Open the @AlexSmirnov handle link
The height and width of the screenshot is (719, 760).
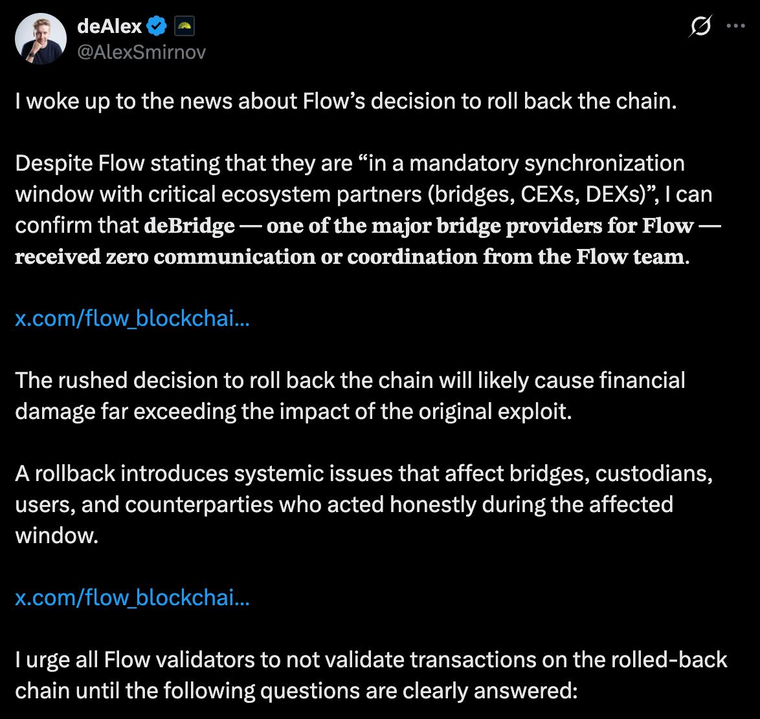tap(141, 52)
